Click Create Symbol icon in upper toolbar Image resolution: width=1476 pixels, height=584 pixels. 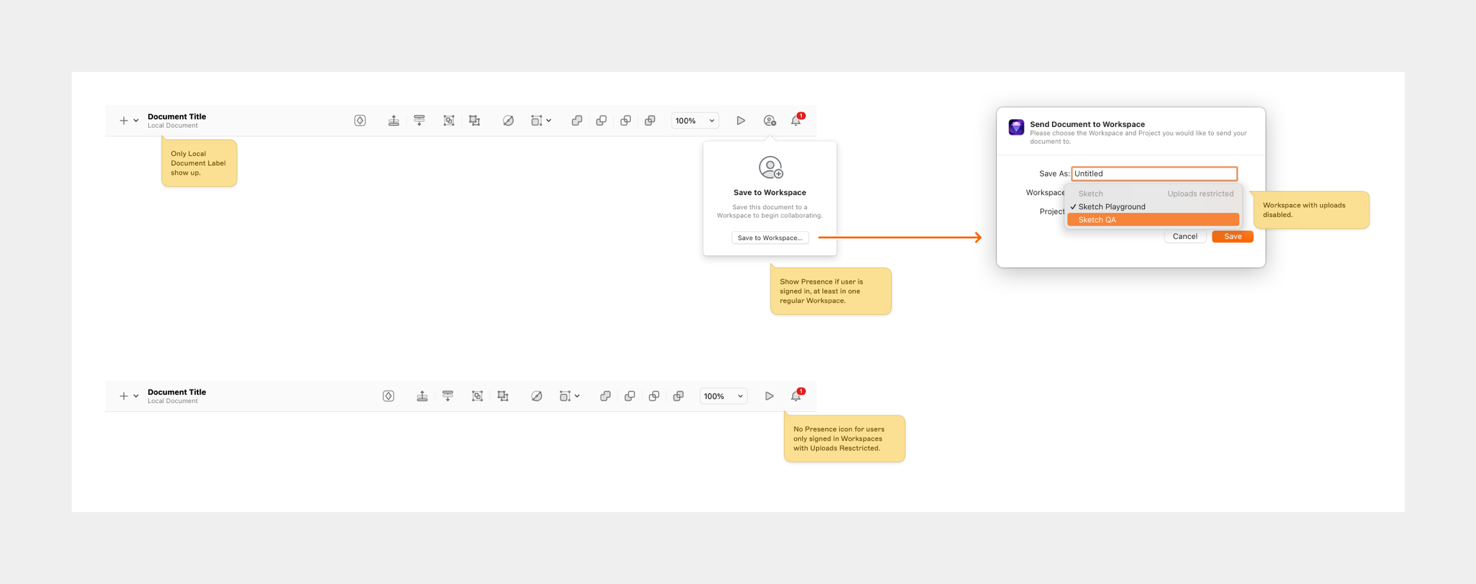[x=360, y=121]
